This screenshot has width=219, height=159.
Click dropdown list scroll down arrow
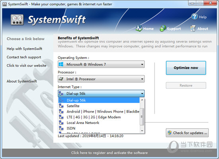click(142, 131)
